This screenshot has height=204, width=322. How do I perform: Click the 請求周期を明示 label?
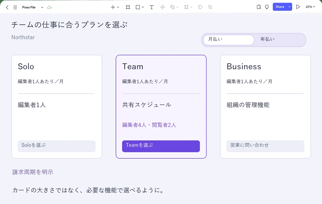pyautogui.click(x=33, y=172)
